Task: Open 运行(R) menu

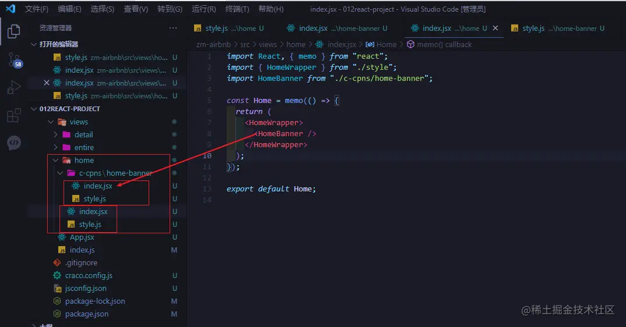Action: (203, 9)
